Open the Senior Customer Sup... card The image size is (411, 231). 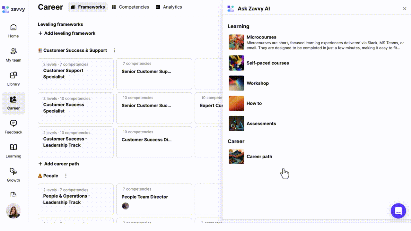[x=154, y=74]
